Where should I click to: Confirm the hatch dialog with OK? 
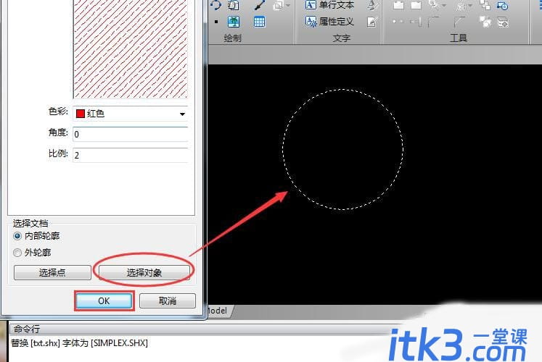pos(104,301)
